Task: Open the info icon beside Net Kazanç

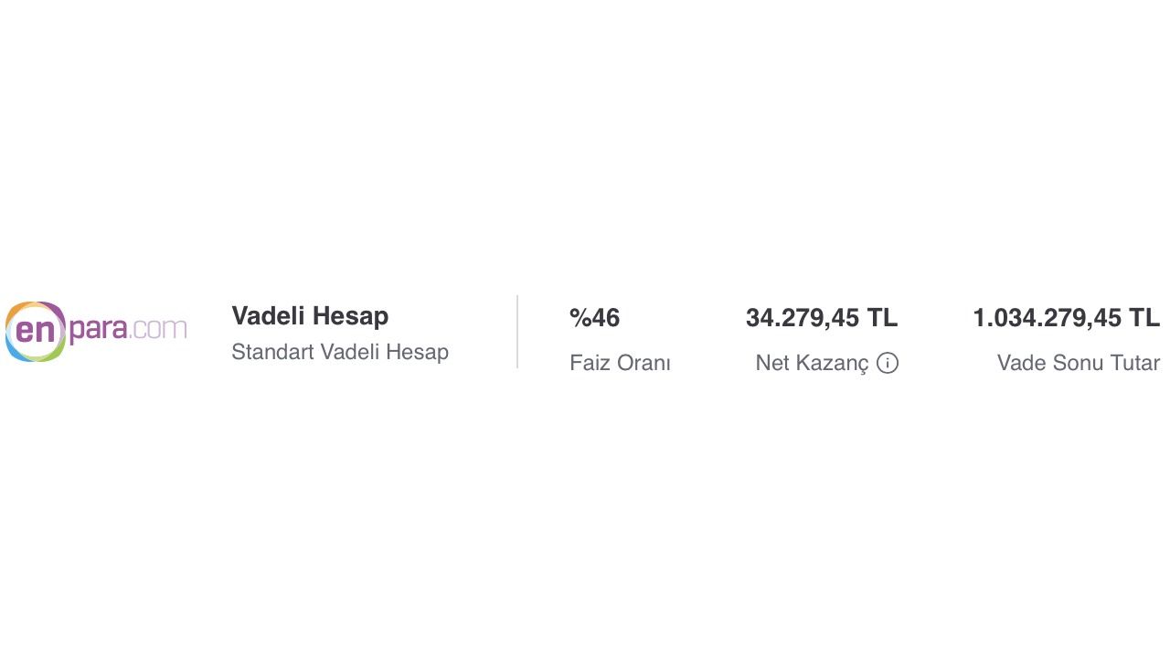Action: tap(888, 364)
